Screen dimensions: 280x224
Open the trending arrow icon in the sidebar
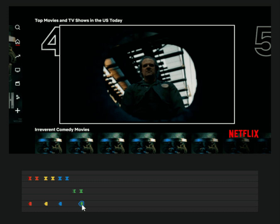point(18,56)
